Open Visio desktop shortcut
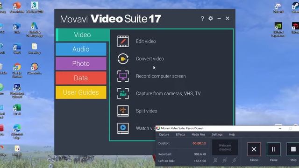The image size is (299, 168). 17,28
